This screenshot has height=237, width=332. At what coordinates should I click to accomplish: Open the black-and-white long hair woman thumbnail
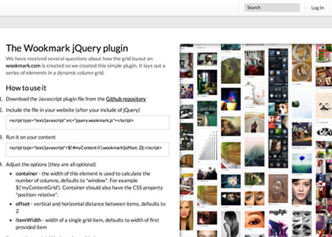click(231, 224)
